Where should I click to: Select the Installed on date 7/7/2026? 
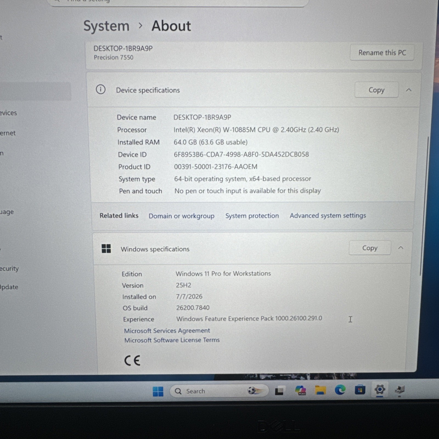click(x=189, y=296)
